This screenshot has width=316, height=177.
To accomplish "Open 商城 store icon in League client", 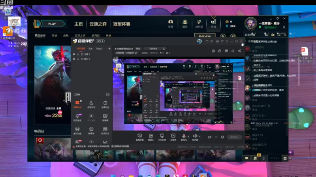I will 213,24.
